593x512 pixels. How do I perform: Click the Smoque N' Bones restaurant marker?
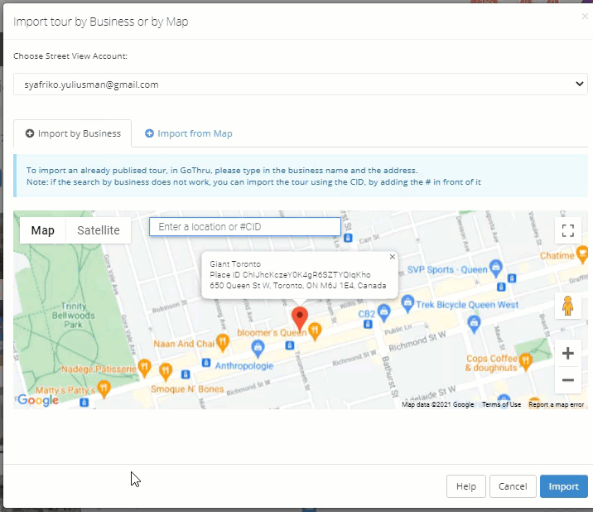(166, 372)
